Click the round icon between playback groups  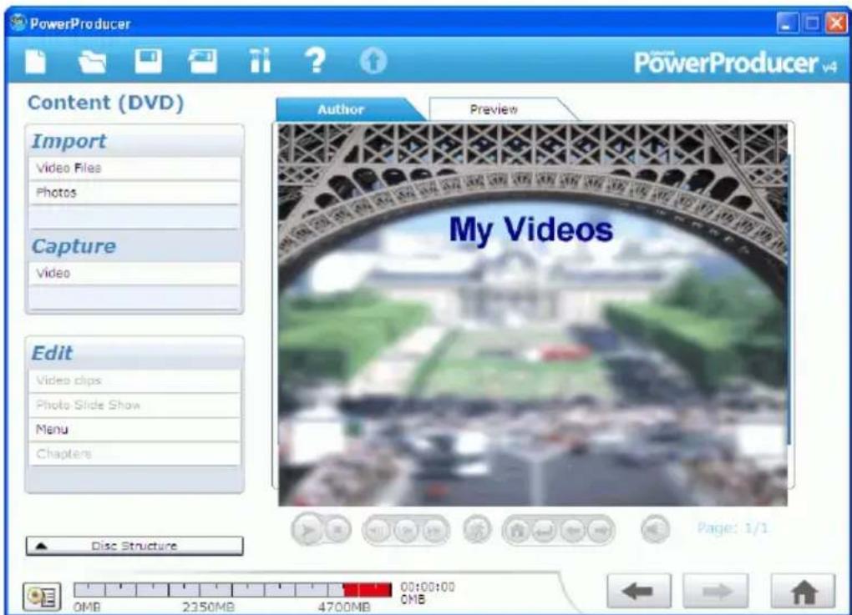point(477,529)
